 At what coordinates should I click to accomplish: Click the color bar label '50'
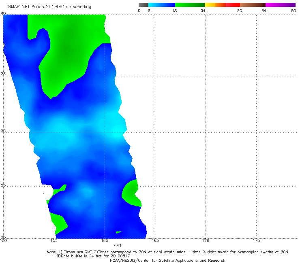[x=240, y=11]
